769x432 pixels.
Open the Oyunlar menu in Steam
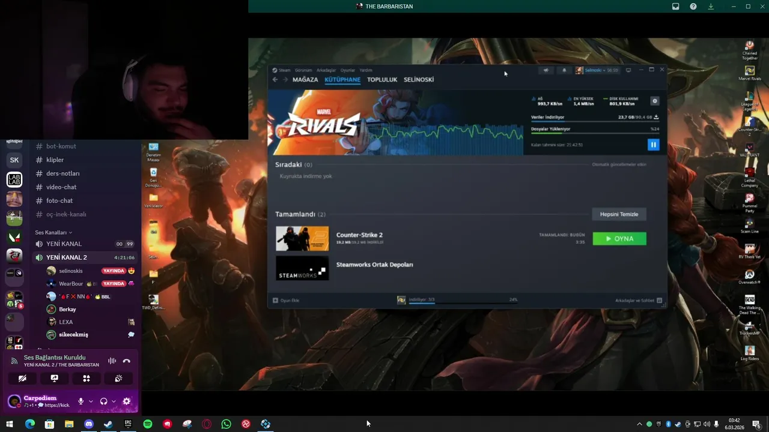click(348, 70)
